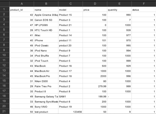Select the 'Sony VAIO' cell
Viewport: 156px width, 114px height.
(x=46, y=106)
